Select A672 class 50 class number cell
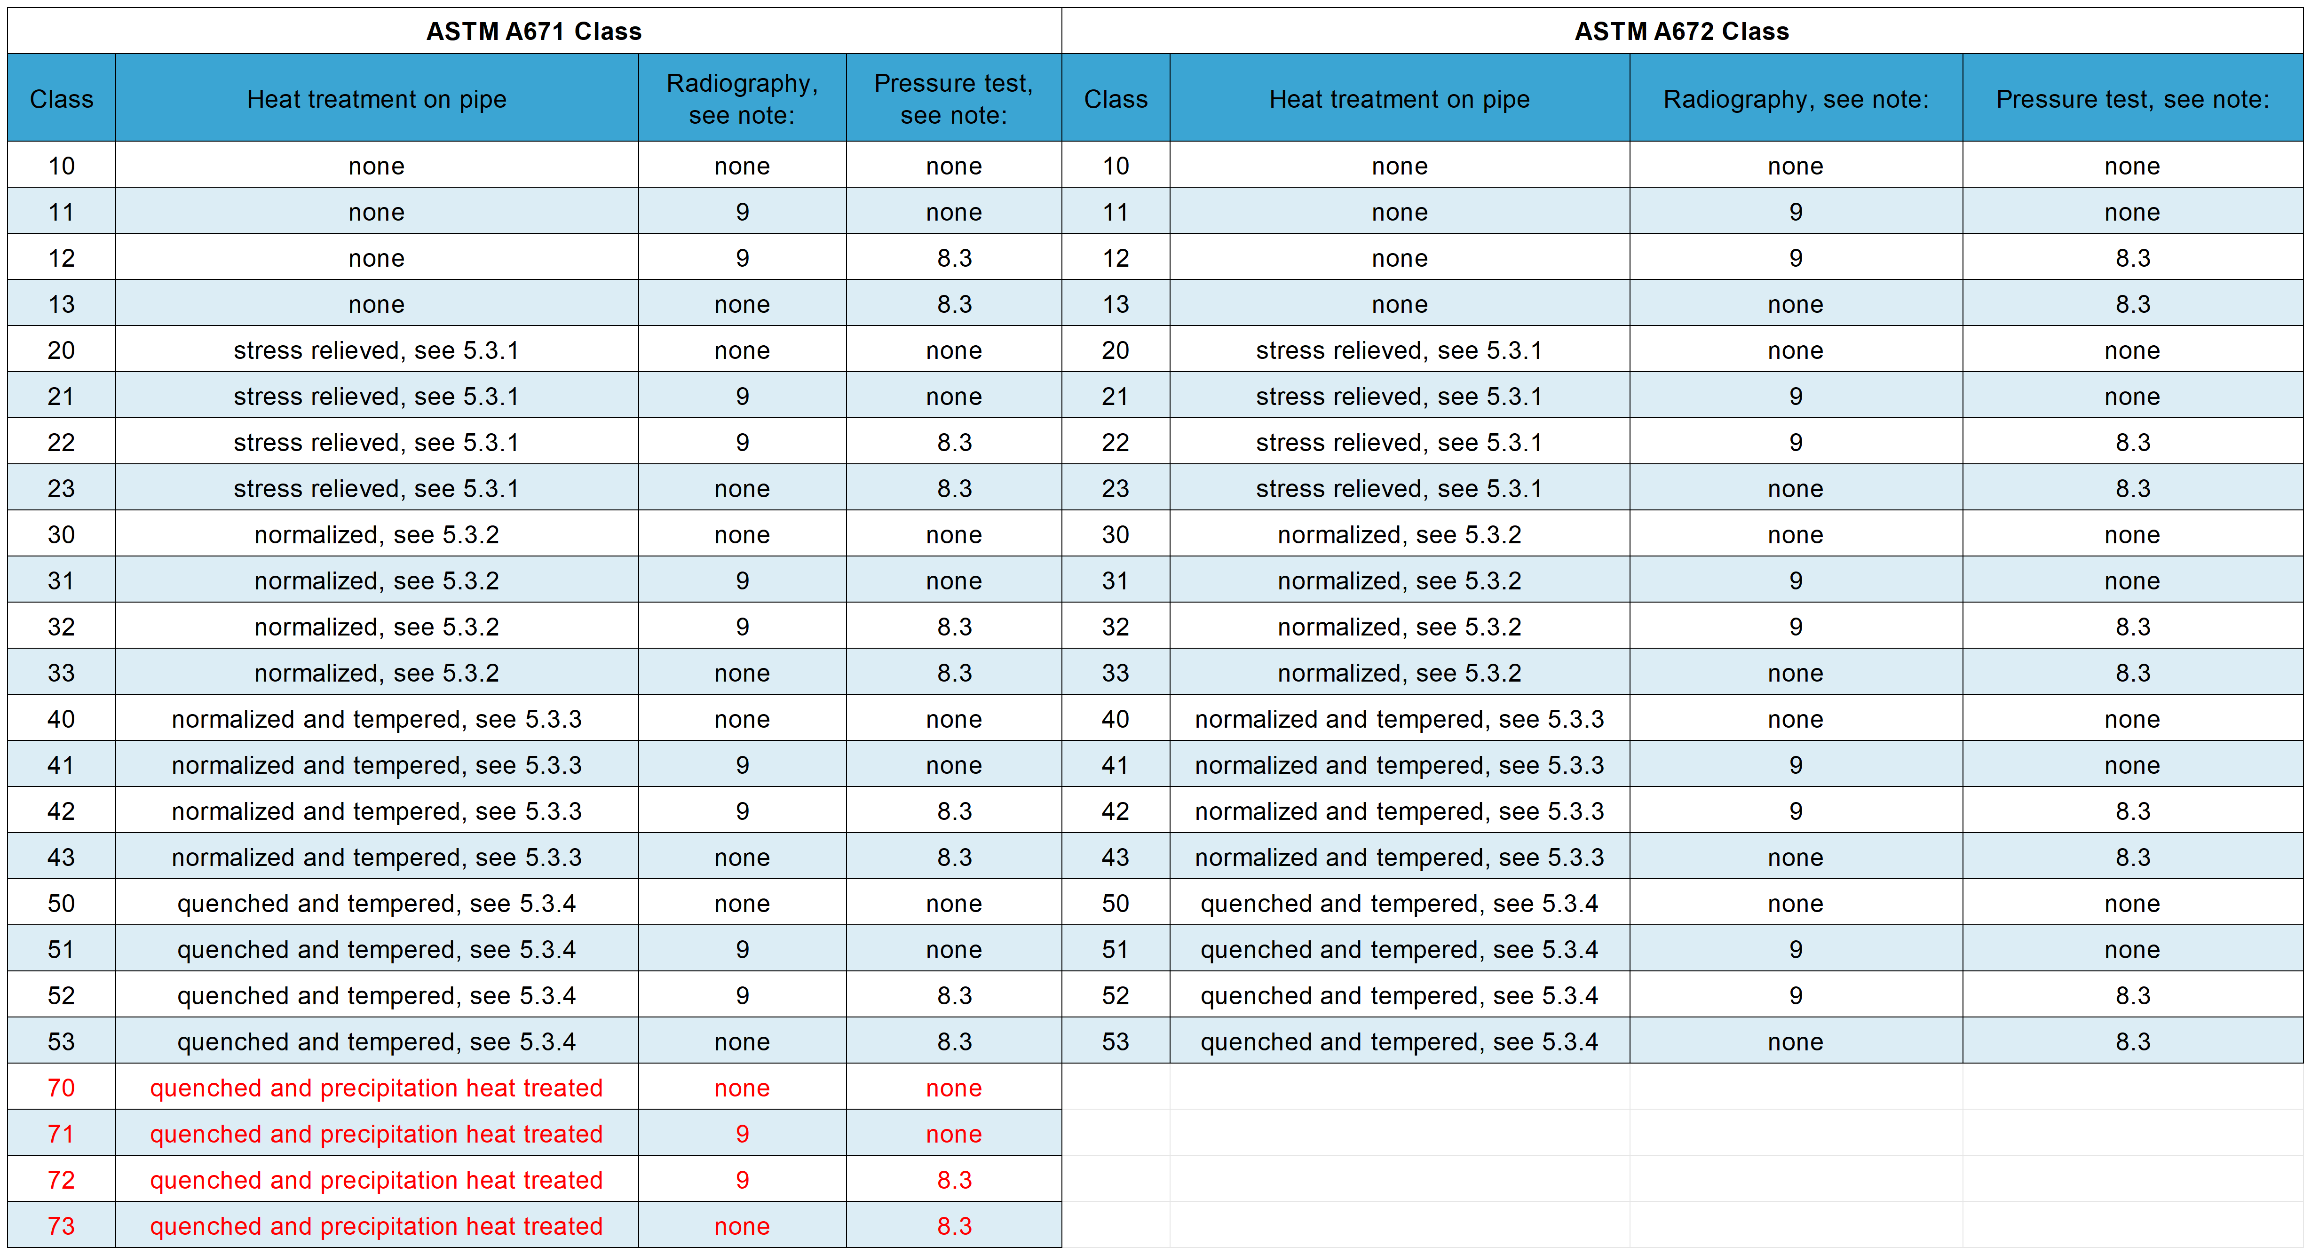 (x=1116, y=903)
